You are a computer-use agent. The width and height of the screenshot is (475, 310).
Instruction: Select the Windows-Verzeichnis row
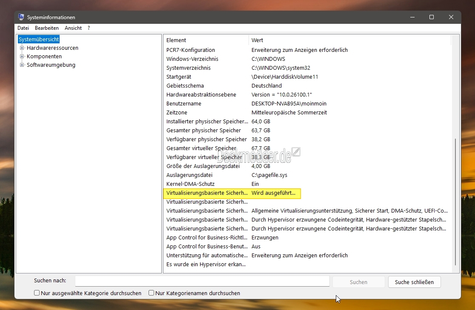click(307, 59)
